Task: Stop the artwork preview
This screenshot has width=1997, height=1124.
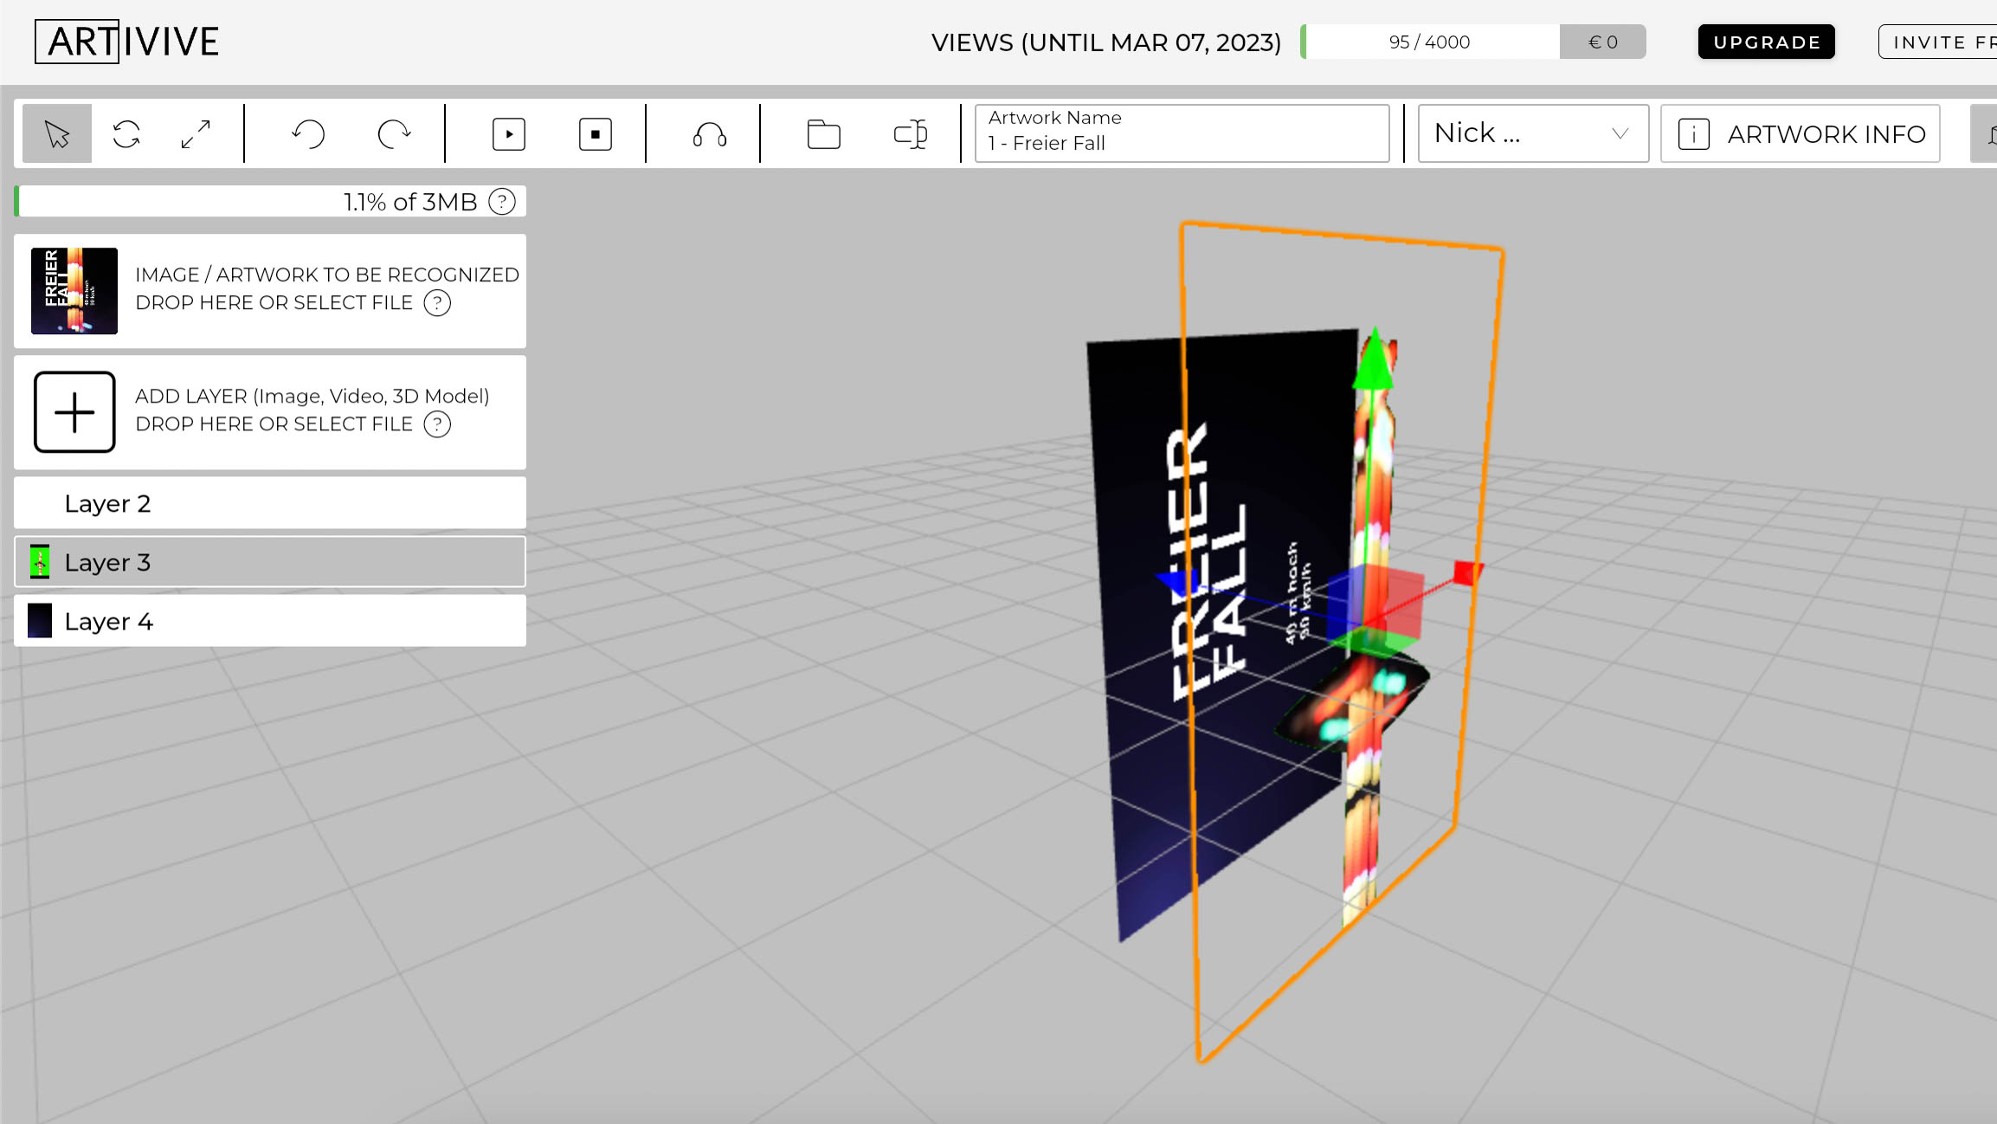Action: 596,134
